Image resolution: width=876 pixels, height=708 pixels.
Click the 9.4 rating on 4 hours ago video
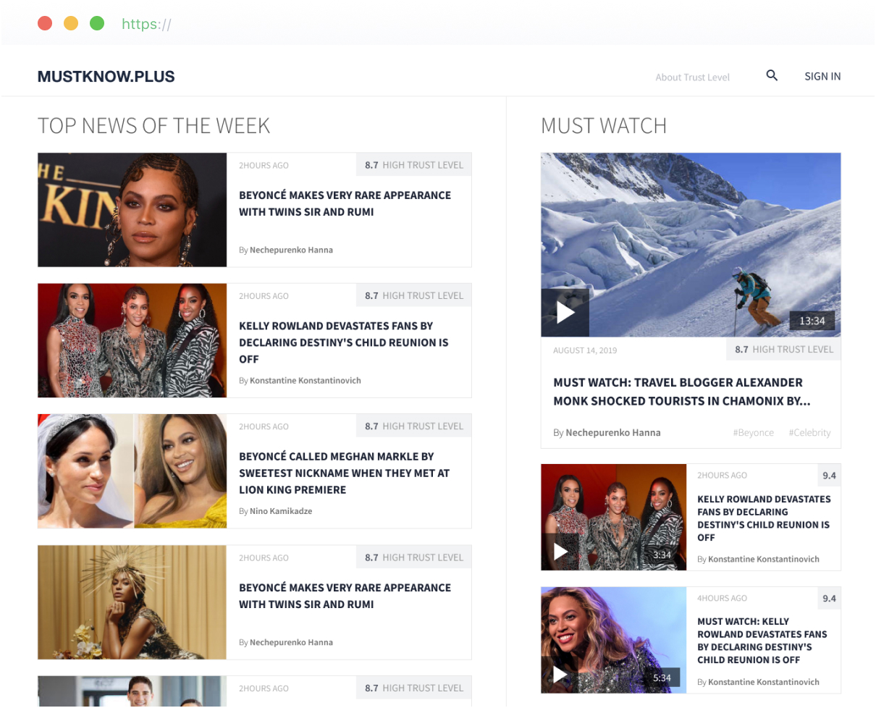click(829, 598)
